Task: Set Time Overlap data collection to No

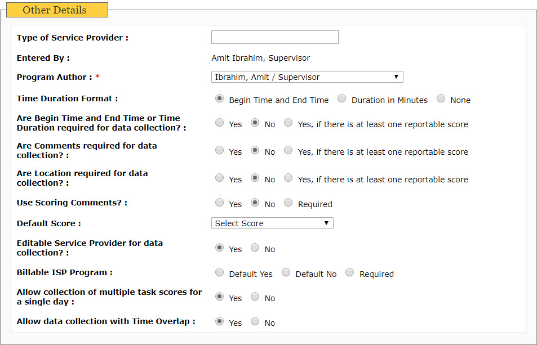Action: tap(255, 321)
